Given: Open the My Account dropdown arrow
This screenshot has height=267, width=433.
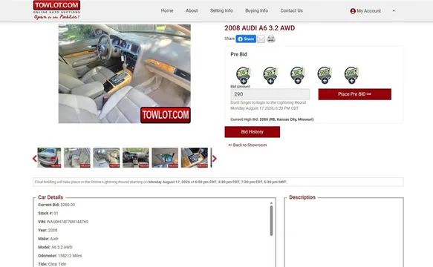Looking at the screenshot, I should pos(394,11).
